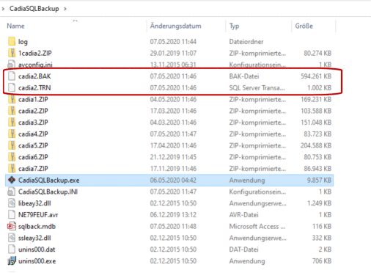Viewport: 371px width, 273px height.
Task: Click the libeay32.dll file icon
Action: [x=12, y=203]
